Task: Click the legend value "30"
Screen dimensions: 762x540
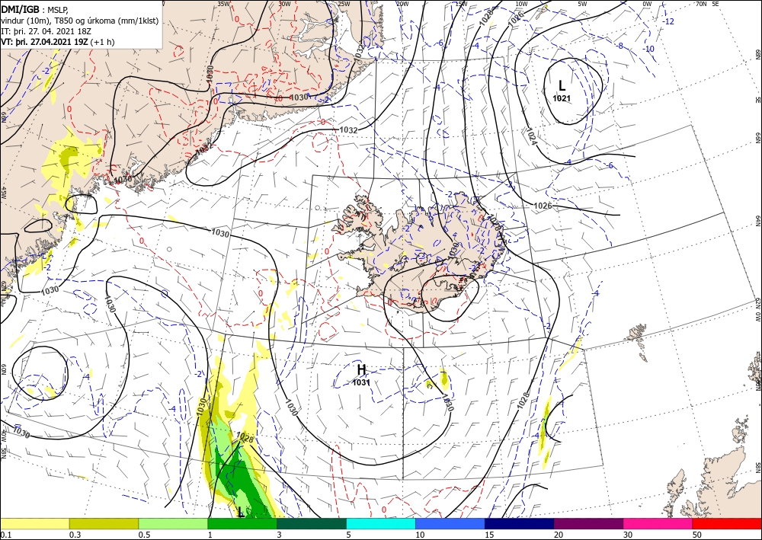Action: tap(628, 535)
